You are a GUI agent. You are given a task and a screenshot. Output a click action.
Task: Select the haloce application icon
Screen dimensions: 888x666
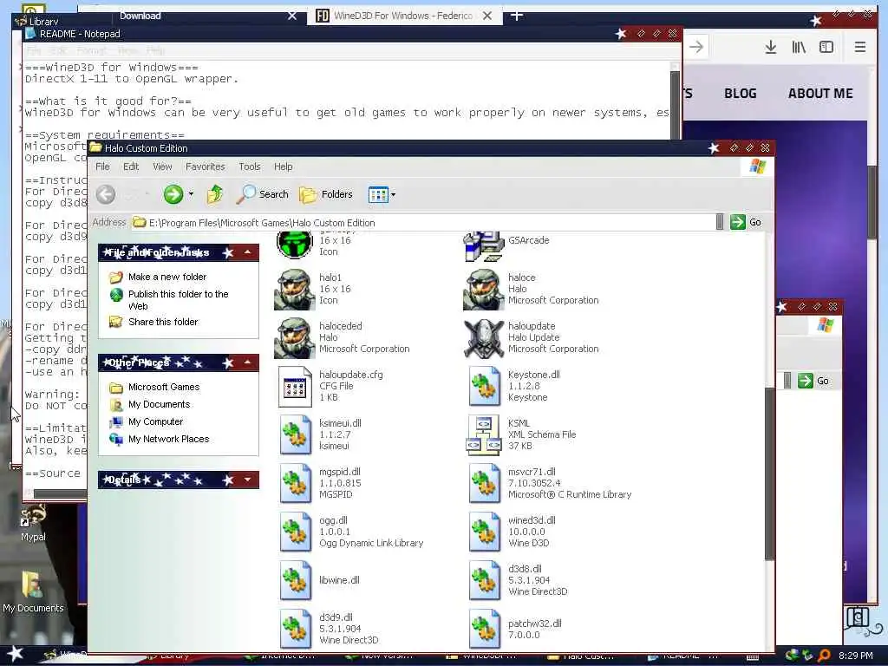point(484,290)
